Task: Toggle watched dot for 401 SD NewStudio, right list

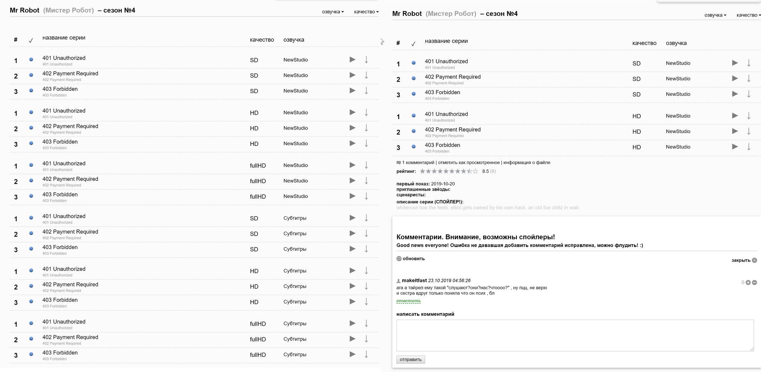Action: click(414, 63)
